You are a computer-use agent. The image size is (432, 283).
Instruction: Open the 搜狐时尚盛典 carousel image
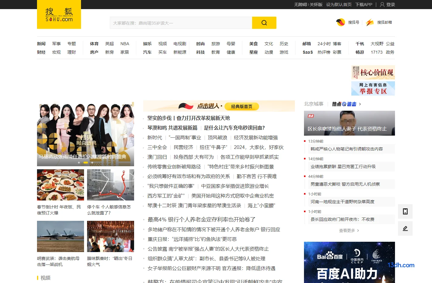pos(86,134)
